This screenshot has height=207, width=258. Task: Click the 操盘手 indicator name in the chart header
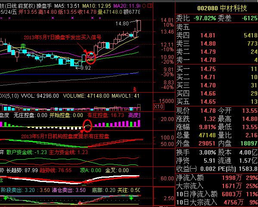[x=44, y=6]
